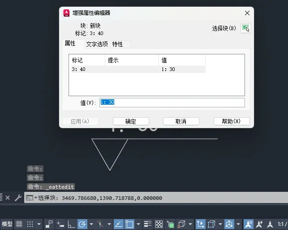Click the 值 column header
Viewport: 288px width, 230px height.
[182, 60]
